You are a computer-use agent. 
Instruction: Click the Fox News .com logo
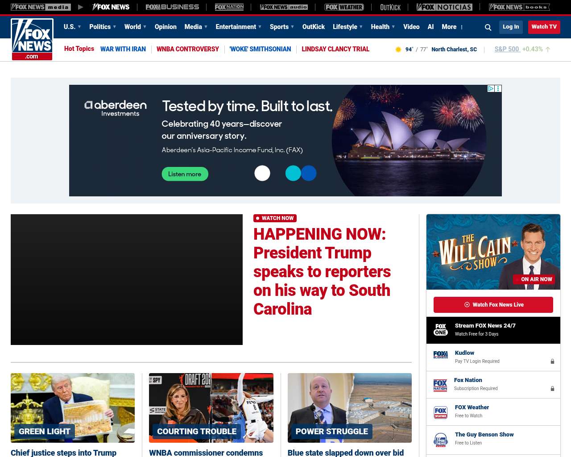32,39
